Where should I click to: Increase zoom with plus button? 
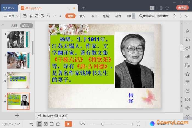pyautogui.click(x=132, y=124)
